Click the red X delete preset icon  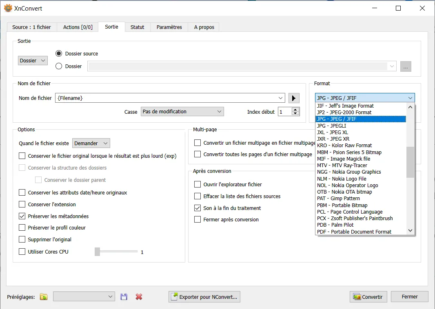tap(139, 297)
